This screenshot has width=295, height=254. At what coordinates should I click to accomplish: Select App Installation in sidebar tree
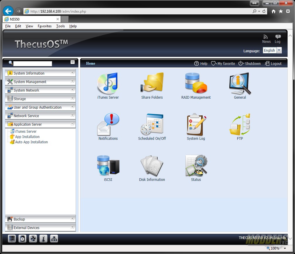[x=27, y=137]
